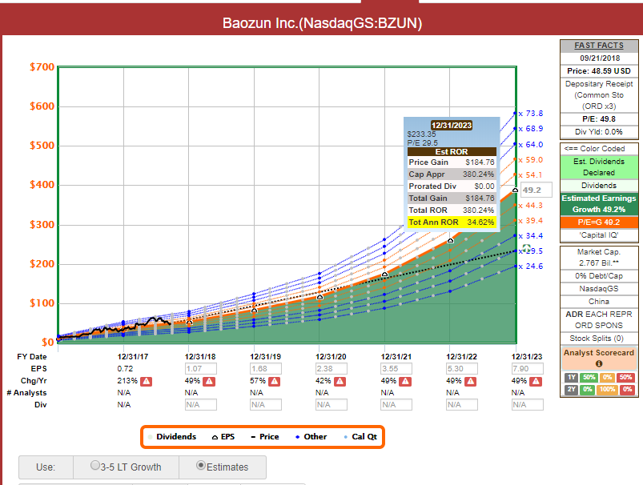Click P/E: 49.8 fast fact
The image size is (643, 485).
point(599,119)
